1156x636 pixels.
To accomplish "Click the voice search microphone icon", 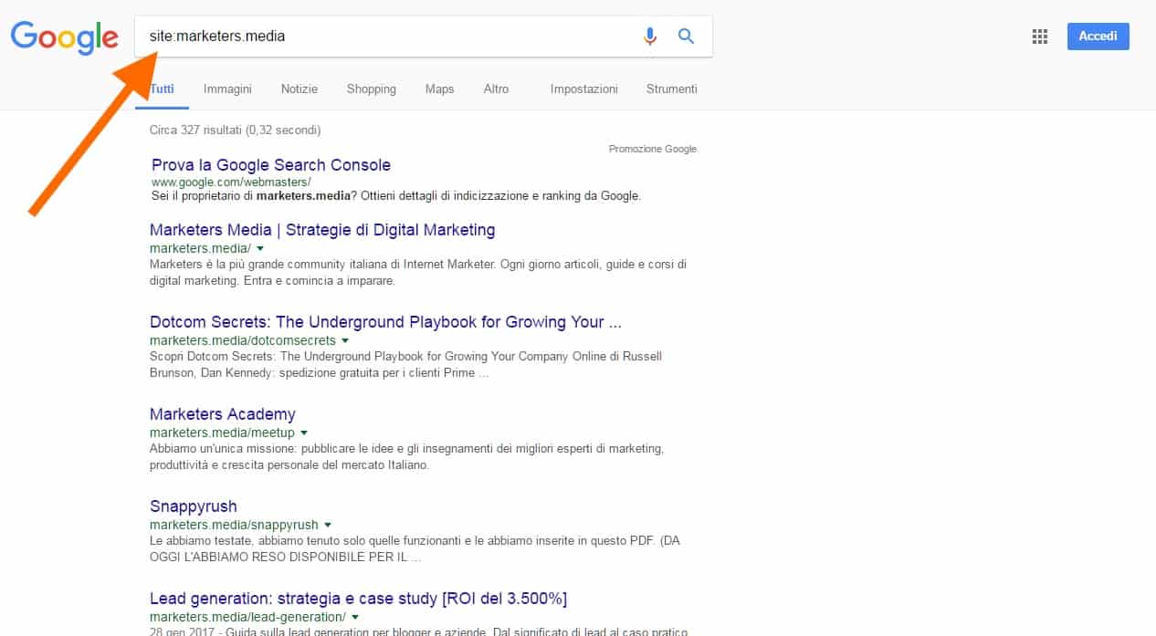I will [x=649, y=36].
